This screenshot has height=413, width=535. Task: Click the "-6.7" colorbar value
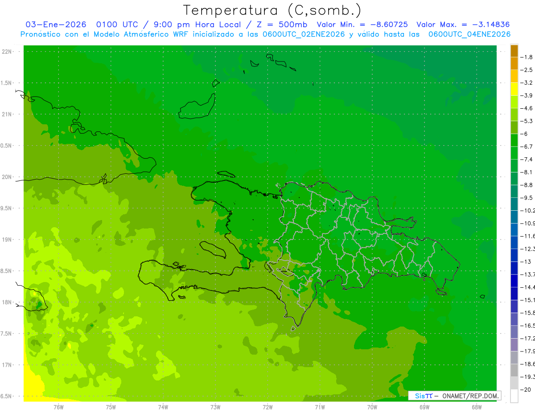point(527,147)
